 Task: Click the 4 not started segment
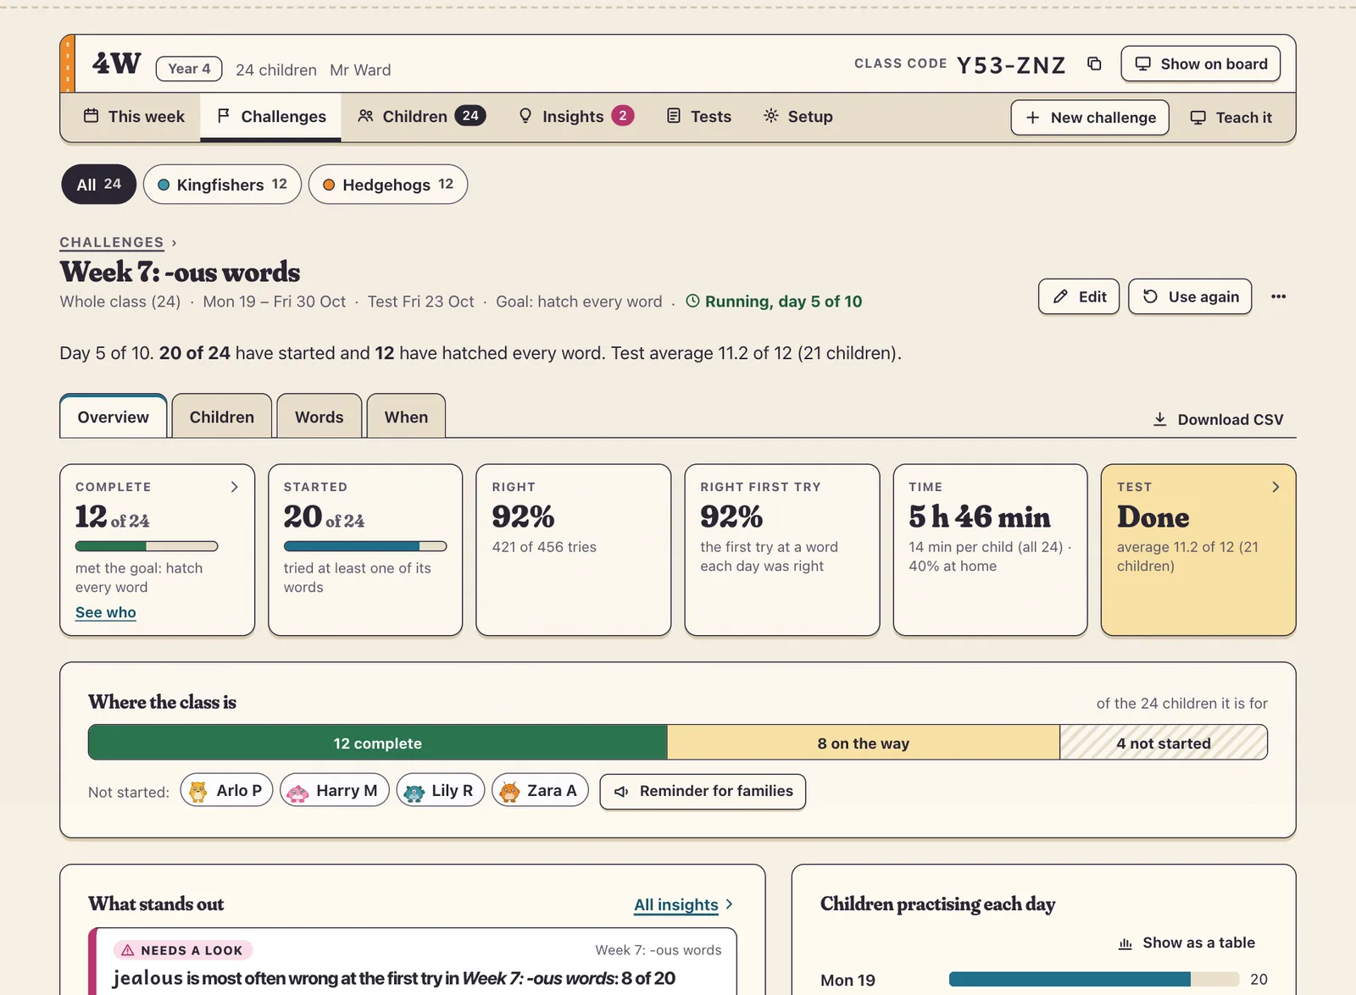(1164, 743)
